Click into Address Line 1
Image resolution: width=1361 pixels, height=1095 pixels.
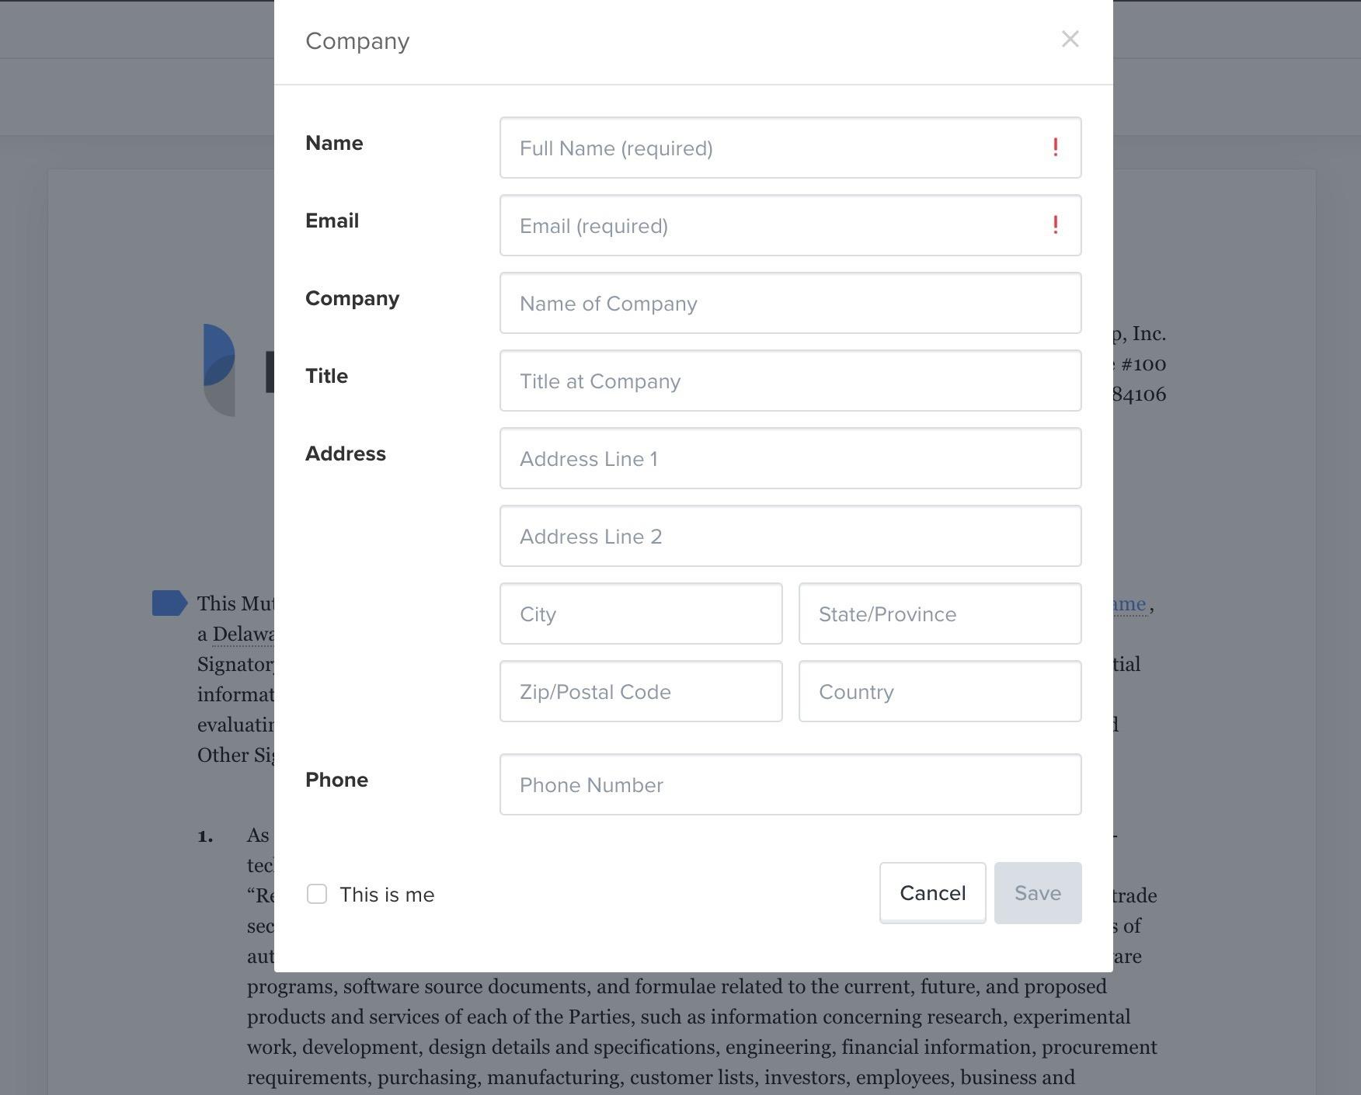pyautogui.click(x=790, y=458)
